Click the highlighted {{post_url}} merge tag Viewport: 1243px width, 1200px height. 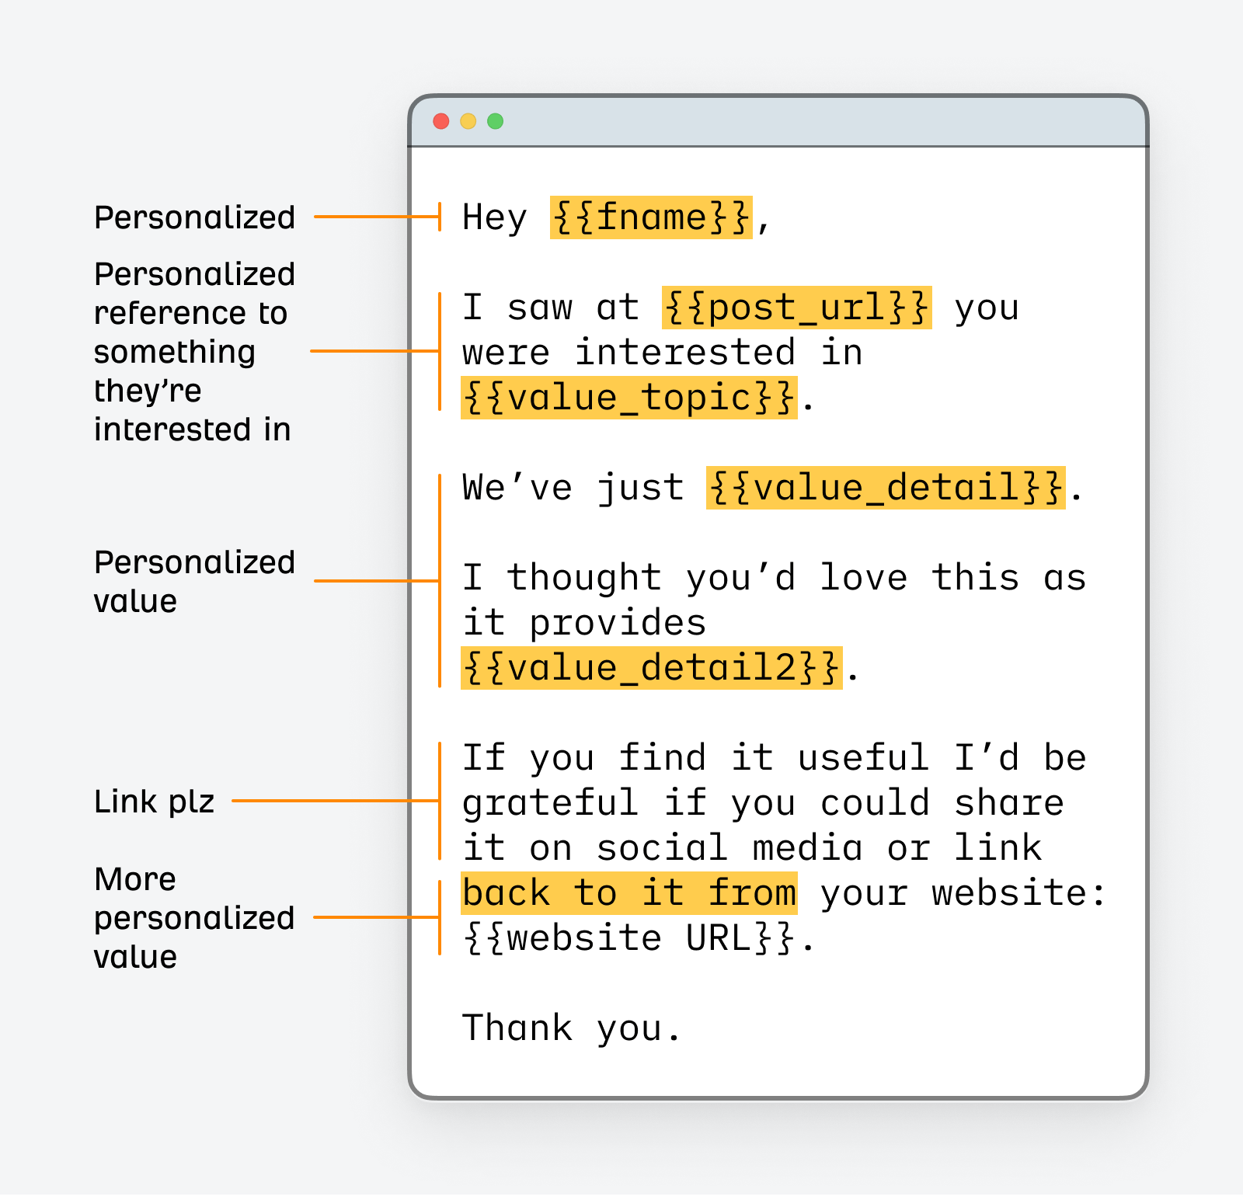796,308
